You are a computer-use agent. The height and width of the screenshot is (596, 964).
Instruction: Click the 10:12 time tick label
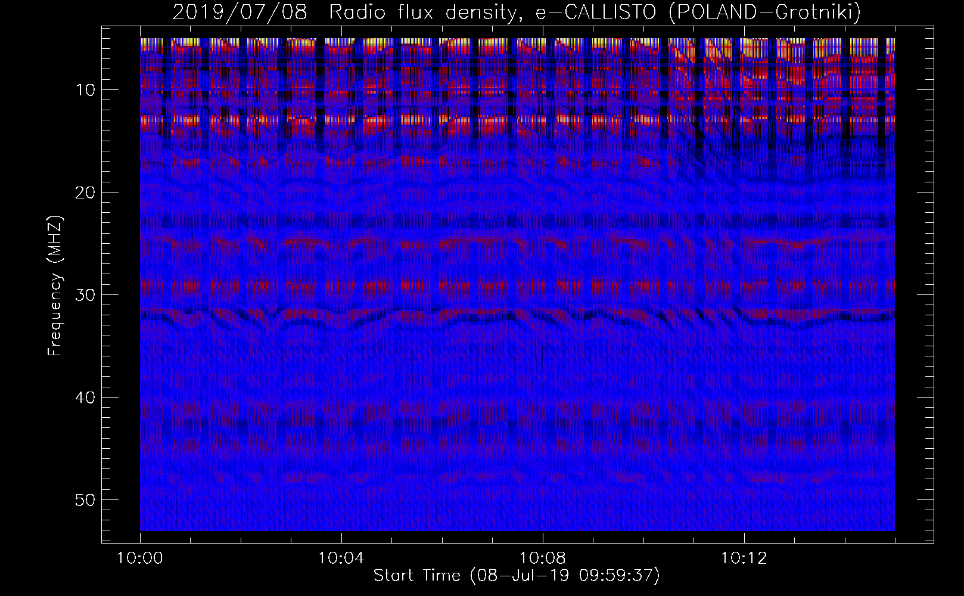pyautogui.click(x=744, y=559)
